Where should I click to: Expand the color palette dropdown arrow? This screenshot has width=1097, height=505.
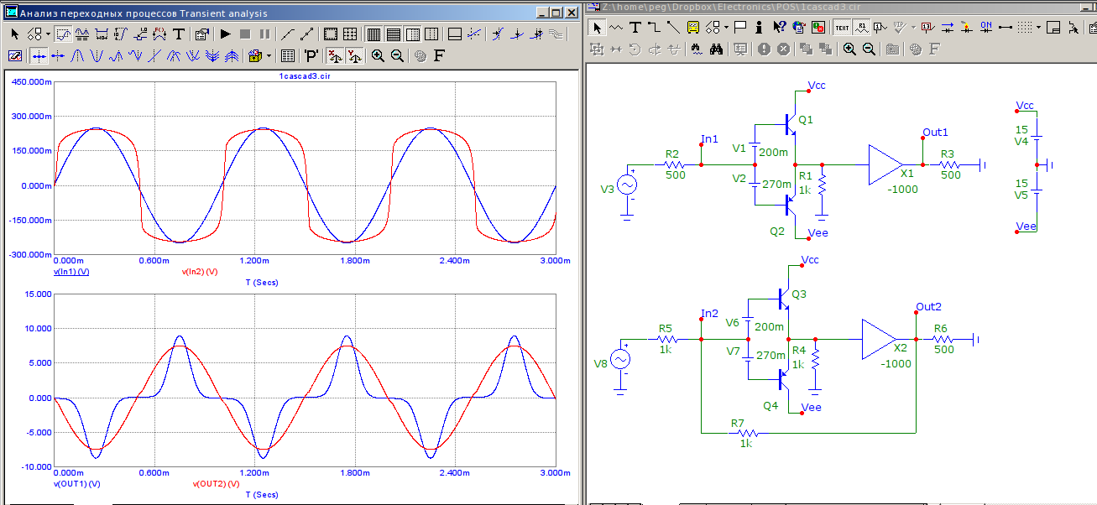269,56
